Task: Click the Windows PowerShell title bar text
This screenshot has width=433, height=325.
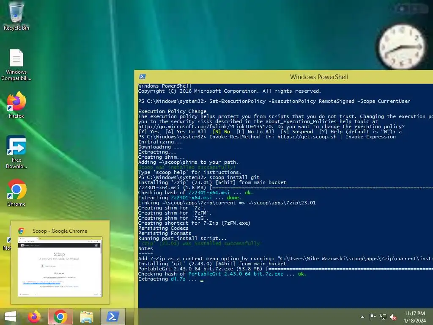Action: coord(319,77)
